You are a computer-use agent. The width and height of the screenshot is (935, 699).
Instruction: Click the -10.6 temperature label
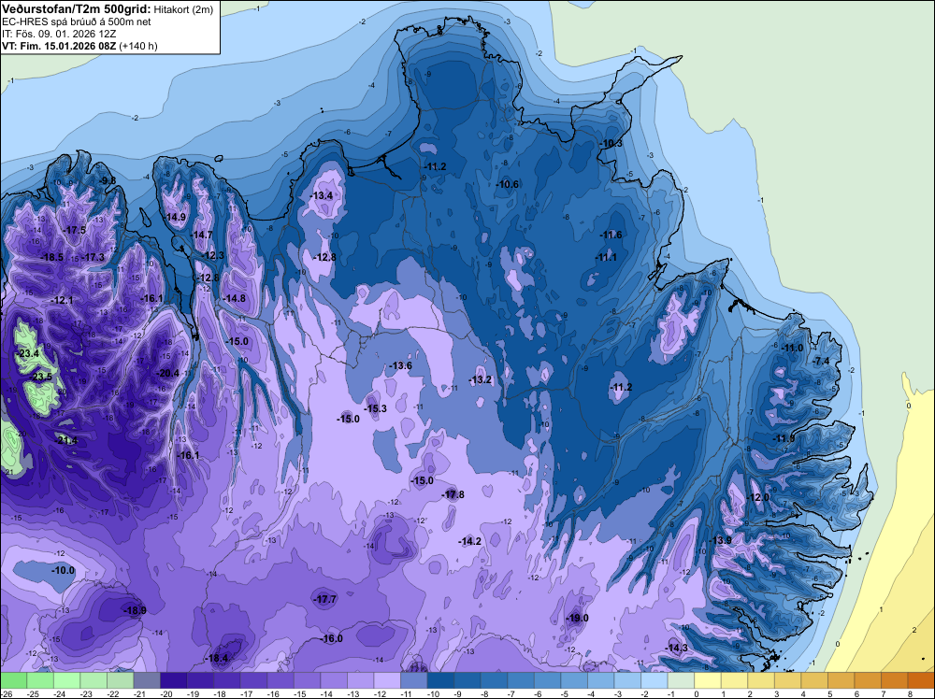point(507,184)
